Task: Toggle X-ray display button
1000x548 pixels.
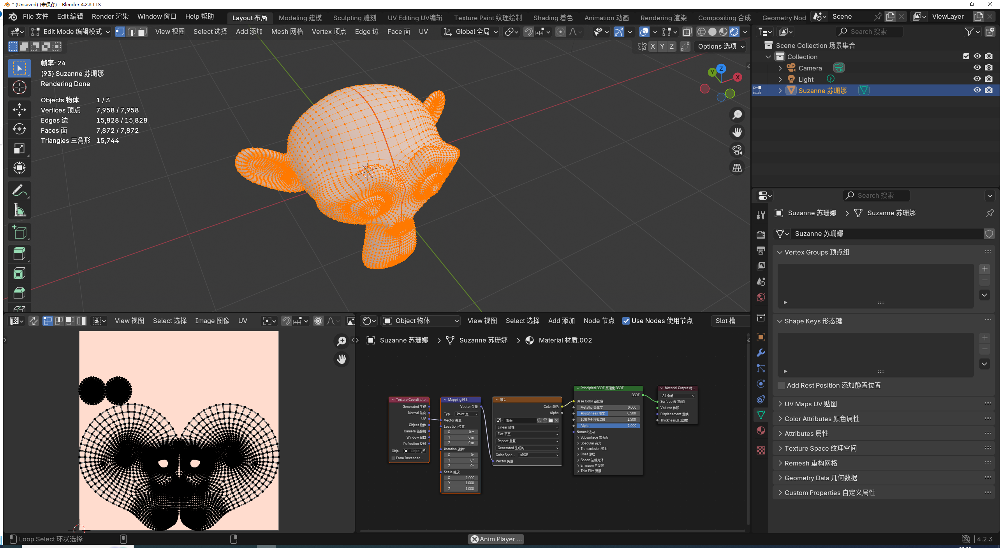Action: tap(687, 32)
